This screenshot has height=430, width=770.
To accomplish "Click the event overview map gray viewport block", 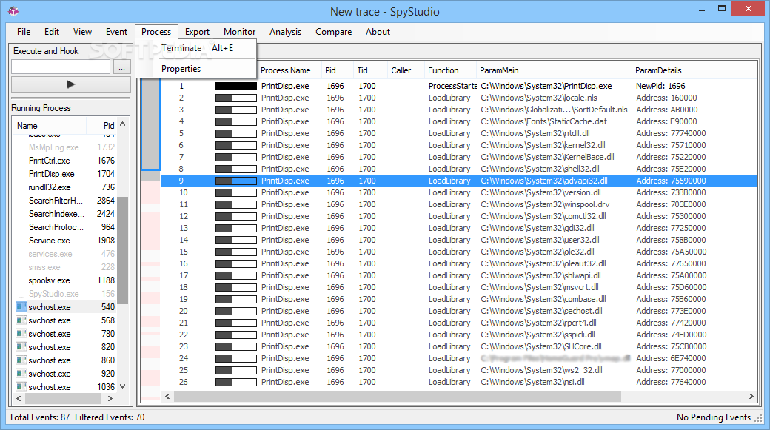I will (151, 124).
